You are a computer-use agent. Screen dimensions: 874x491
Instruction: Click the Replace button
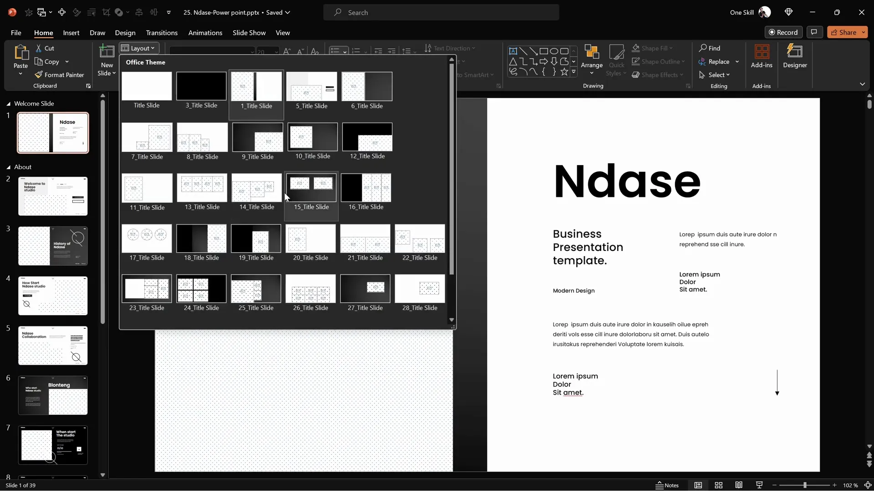pyautogui.click(x=714, y=61)
